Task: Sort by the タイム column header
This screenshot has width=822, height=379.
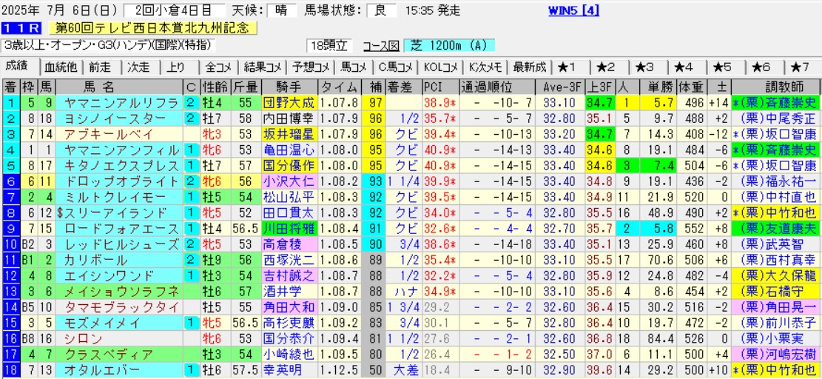Action: coord(340,86)
